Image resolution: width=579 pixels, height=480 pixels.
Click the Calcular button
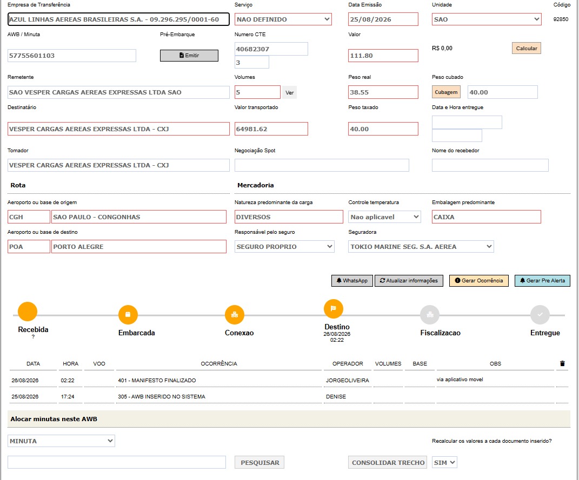(527, 48)
